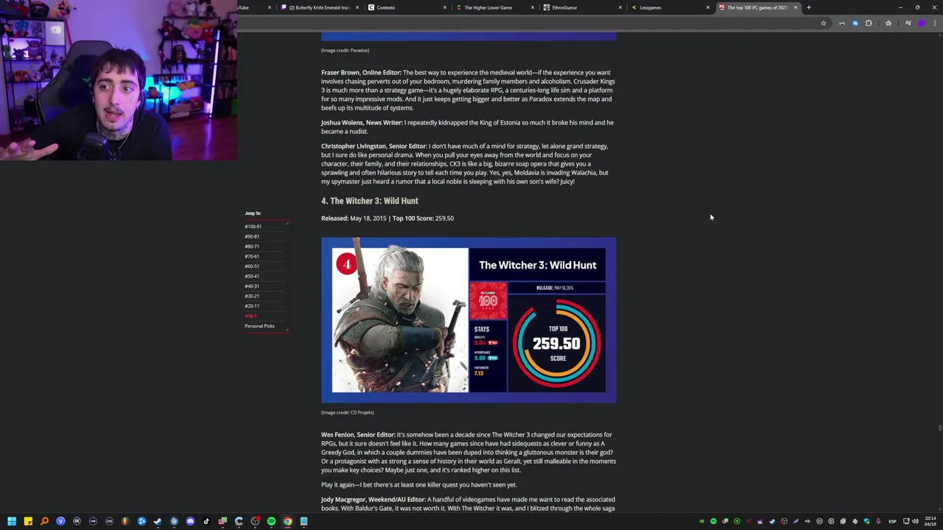Screen dimensions: 943x530
Task: Jump to the #50-41 section
Action: [x=252, y=276]
